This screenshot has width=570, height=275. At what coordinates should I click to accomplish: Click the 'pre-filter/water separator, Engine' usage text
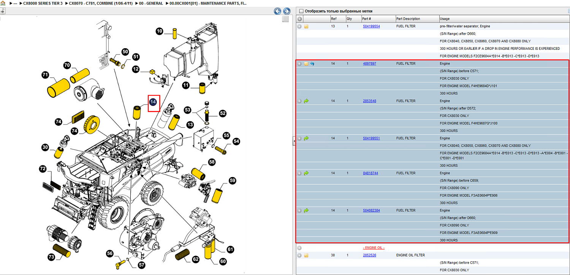tap(465, 27)
